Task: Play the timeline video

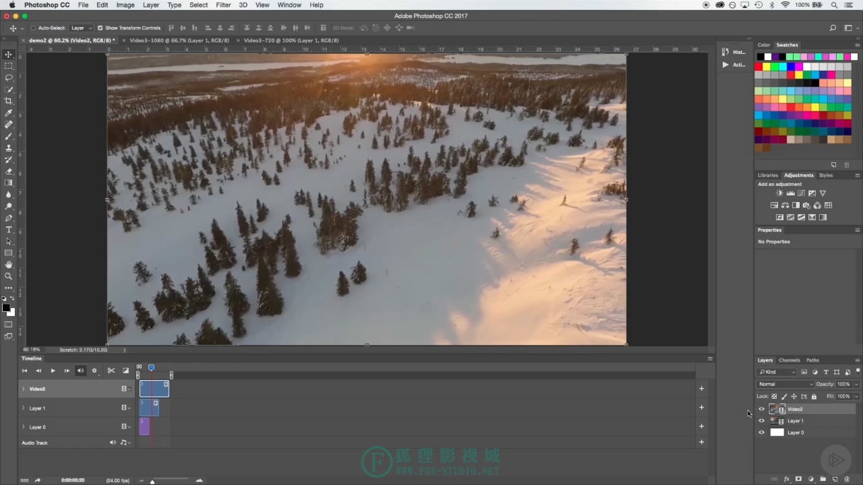Action: pyautogui.click(x=53, y=370)
